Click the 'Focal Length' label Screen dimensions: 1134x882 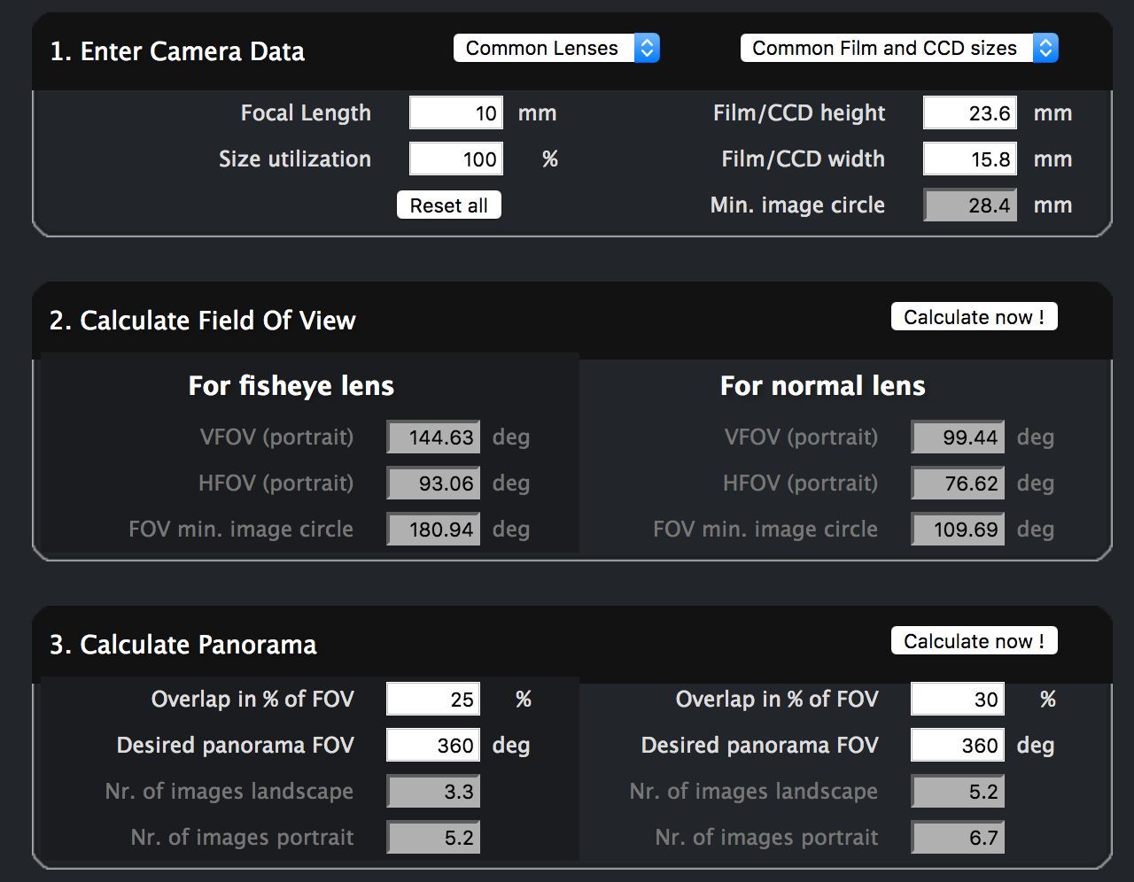[306, 113]
